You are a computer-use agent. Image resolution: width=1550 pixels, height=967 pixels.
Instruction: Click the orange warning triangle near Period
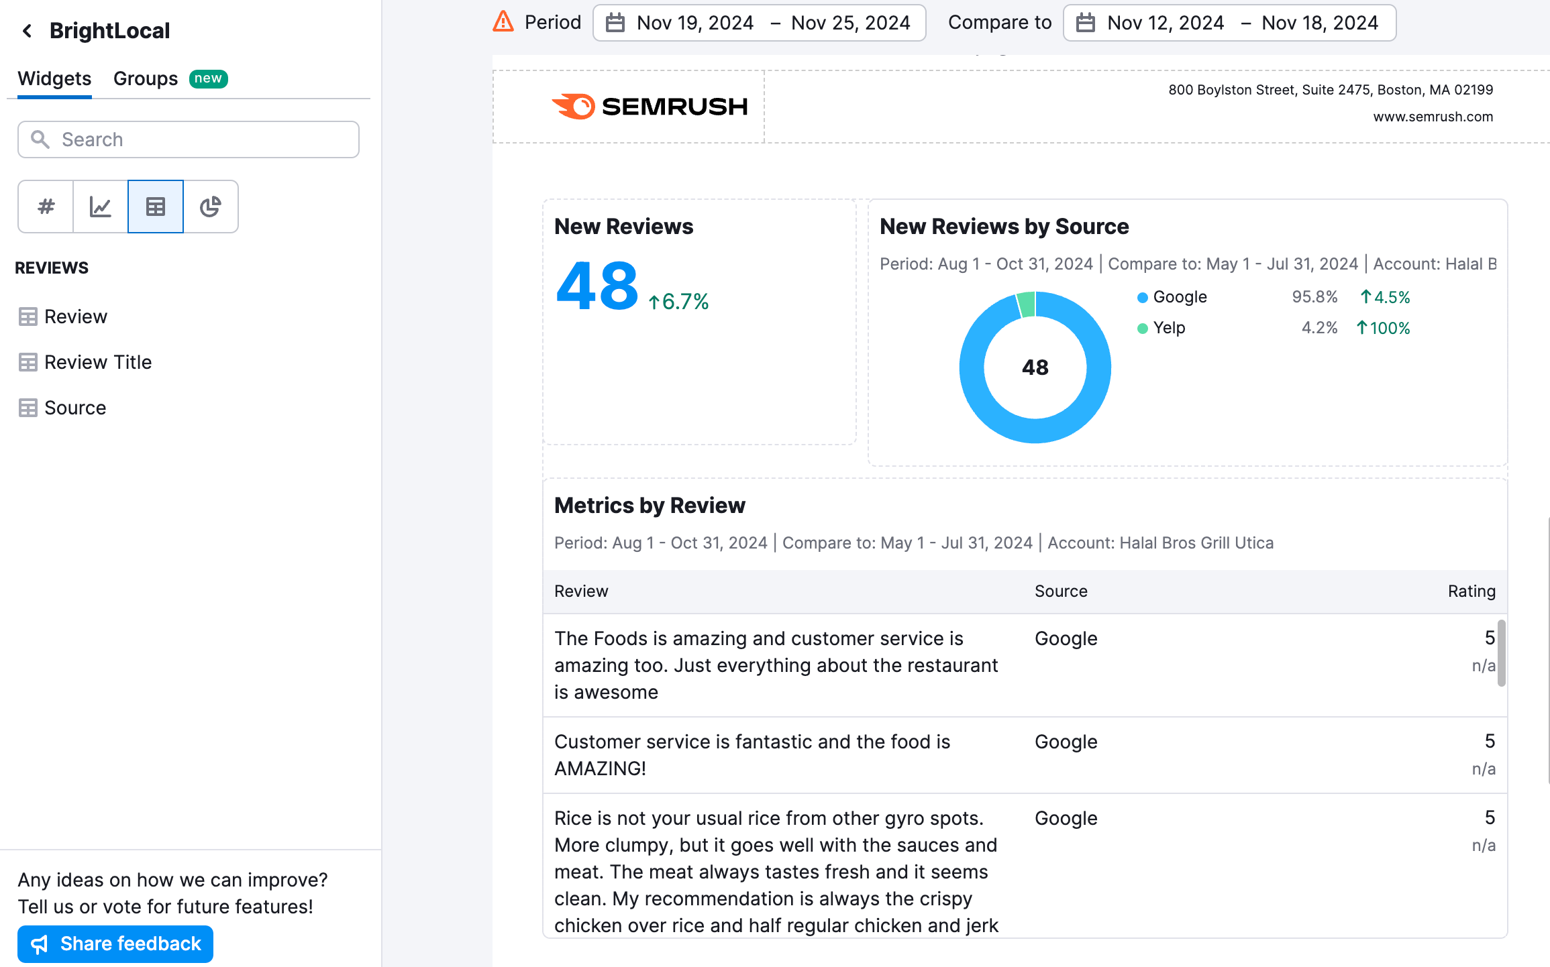[x=502, y=21]
